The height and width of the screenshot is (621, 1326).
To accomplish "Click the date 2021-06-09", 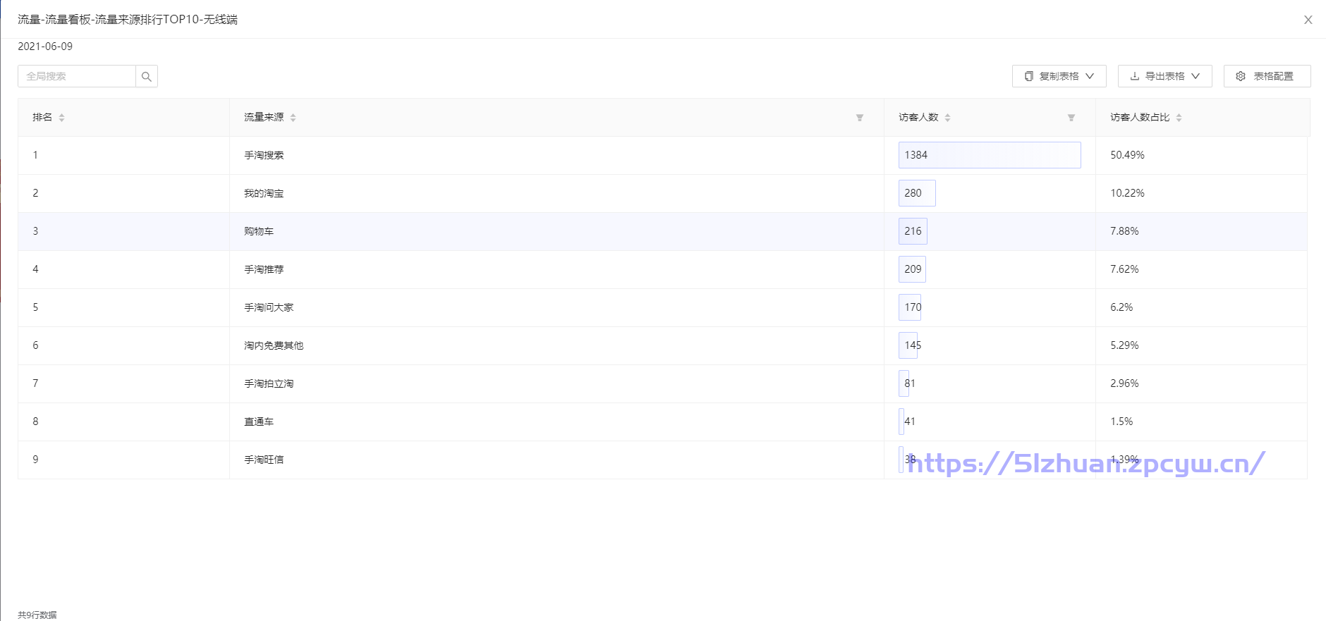I will pyautogui.click(x=45, y=47).
